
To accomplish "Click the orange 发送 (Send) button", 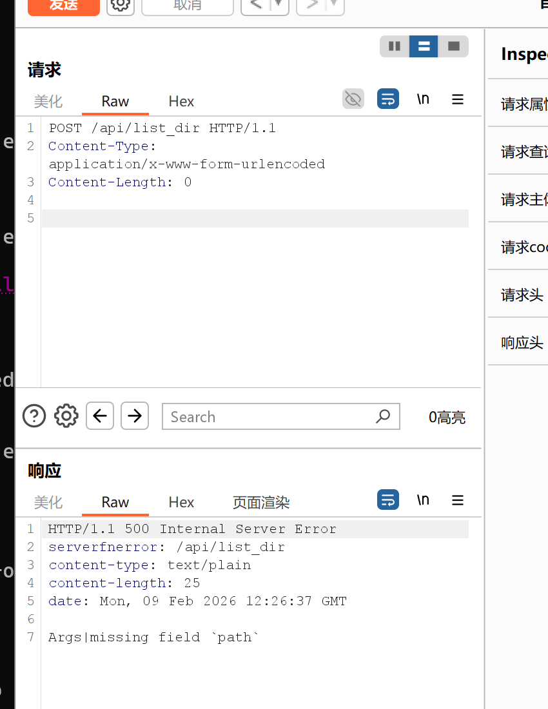I will [63, 5].
